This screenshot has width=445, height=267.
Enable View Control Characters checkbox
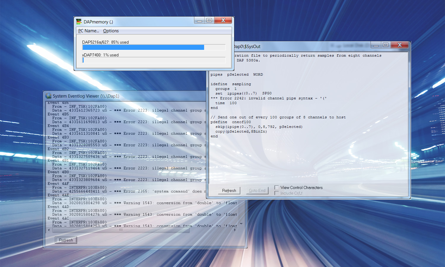pyautogui.click(x=277, y=187)
